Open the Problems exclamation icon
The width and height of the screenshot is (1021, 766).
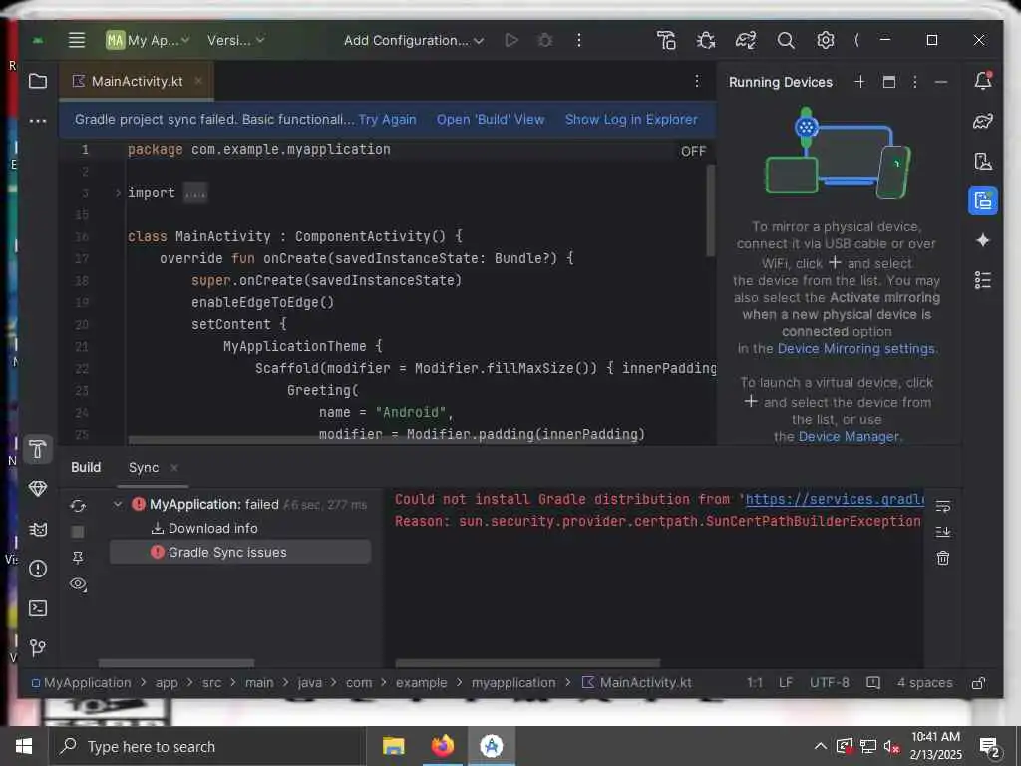tap(38, 569)
